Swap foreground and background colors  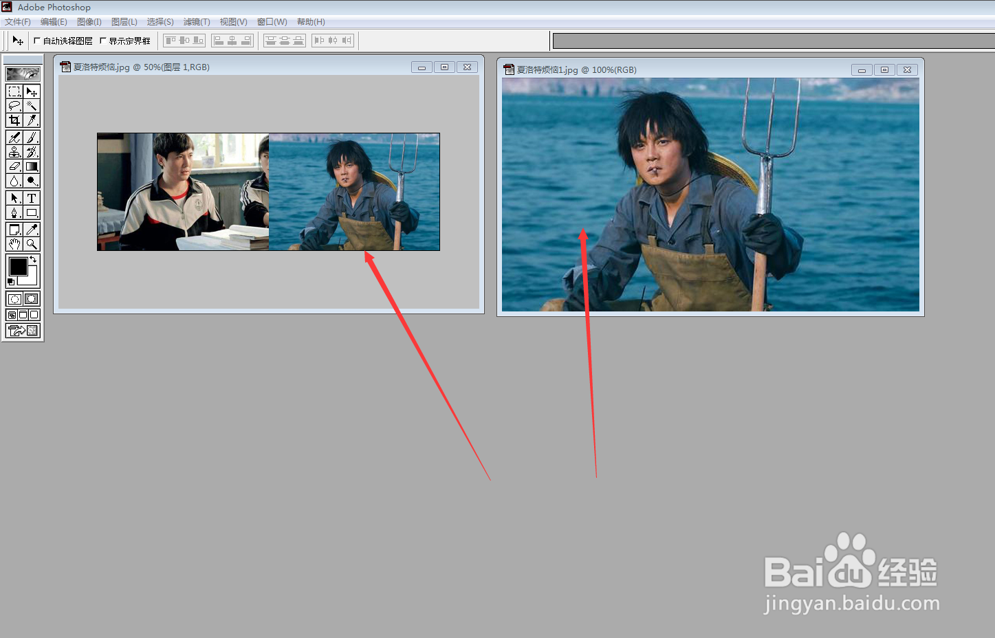pos(33,260)
